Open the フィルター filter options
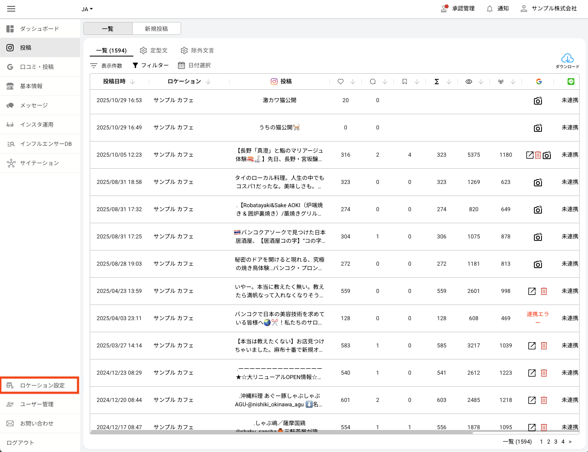The image size is (588, 452). click(151, 65)
